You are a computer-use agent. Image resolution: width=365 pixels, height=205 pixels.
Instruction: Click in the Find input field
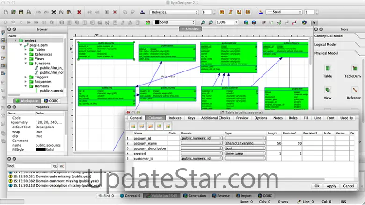(33, 166)
